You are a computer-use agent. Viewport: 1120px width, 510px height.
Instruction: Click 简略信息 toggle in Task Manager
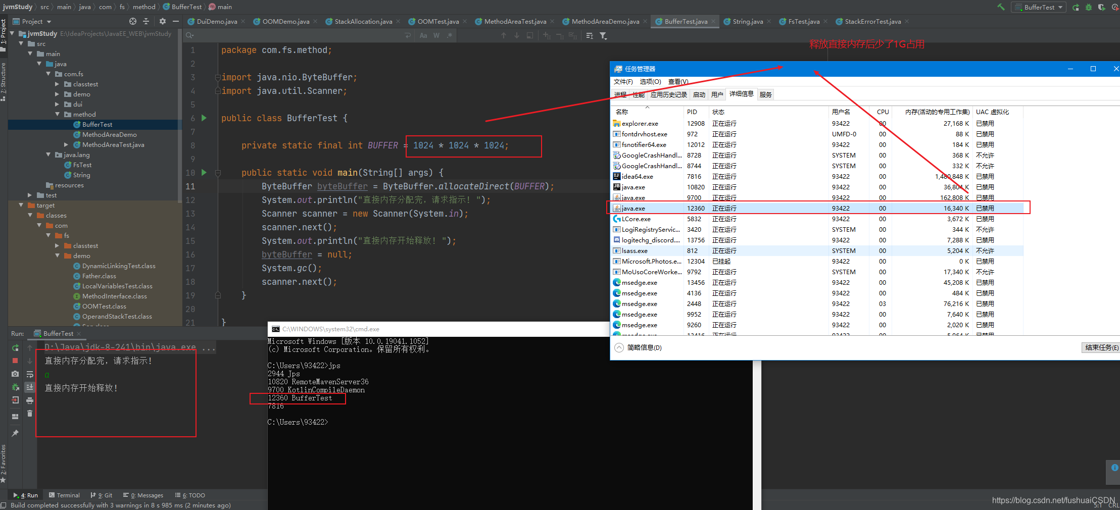(638, 347)
